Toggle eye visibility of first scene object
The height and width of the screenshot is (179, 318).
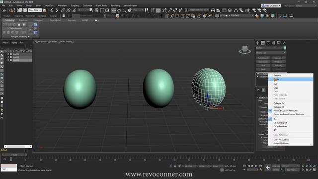tap(8, 54)
